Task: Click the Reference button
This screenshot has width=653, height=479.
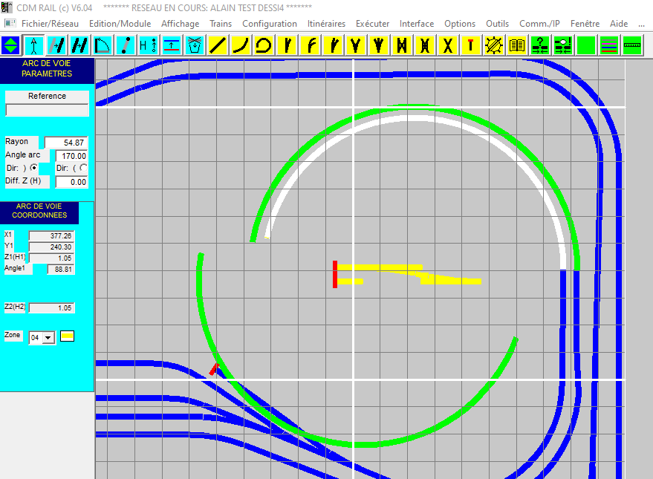Action: click(x=47, y=96)
